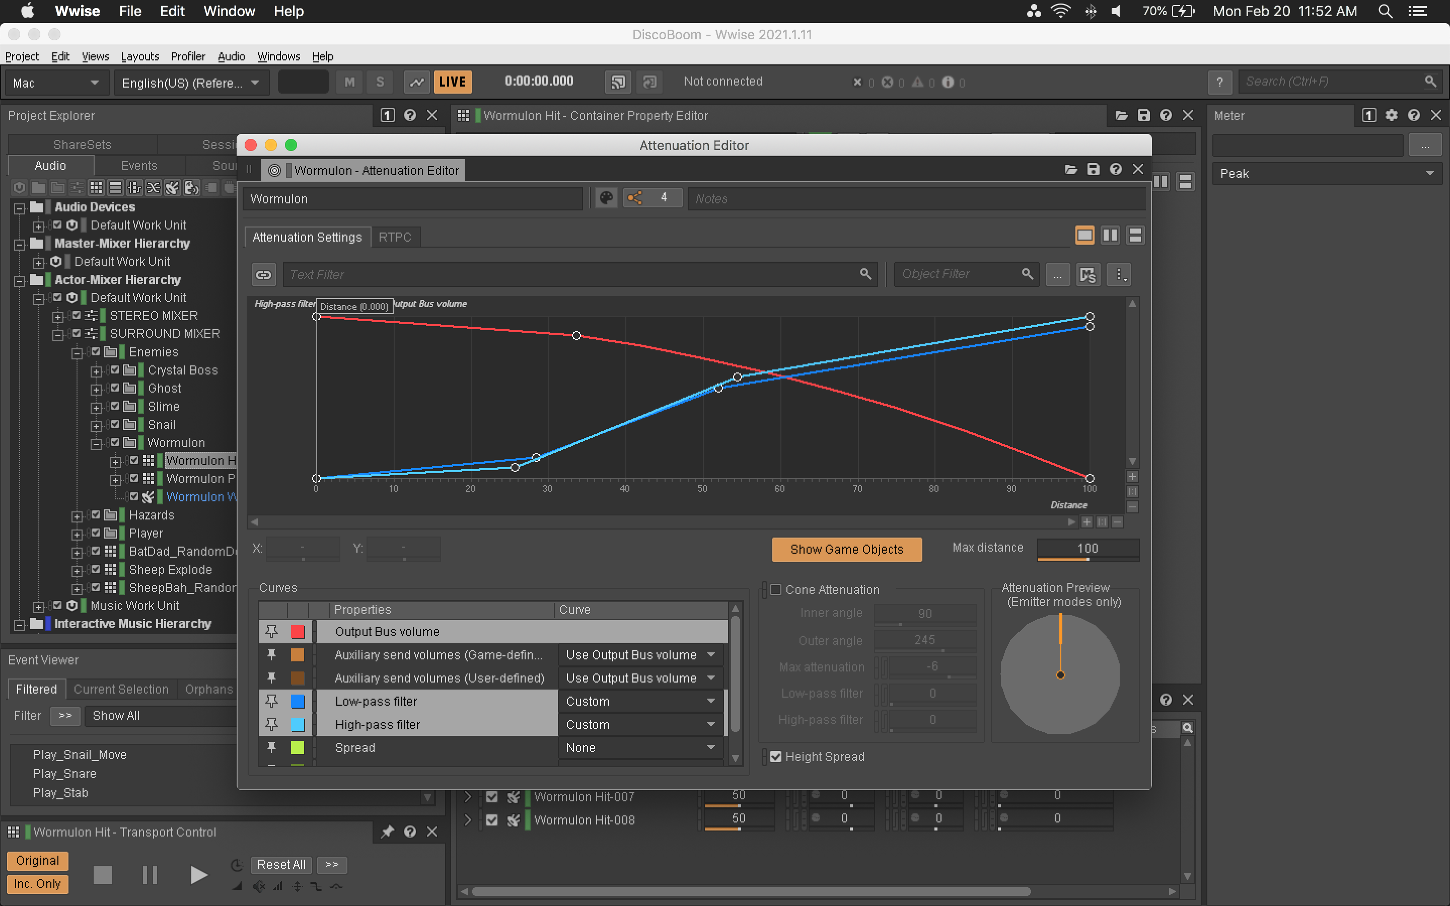Viewport: 1450px width, 906px height.
Task: Click the help icon in Attenuation Editor header
Action: point(1115,170)
